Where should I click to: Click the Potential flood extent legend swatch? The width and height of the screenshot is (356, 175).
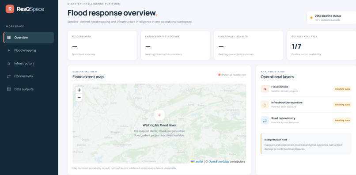pos(220,75)
